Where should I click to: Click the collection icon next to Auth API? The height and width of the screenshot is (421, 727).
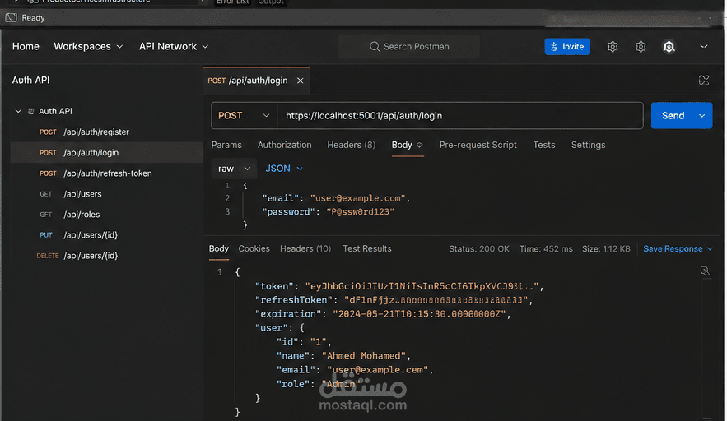(x=31, y=111)
